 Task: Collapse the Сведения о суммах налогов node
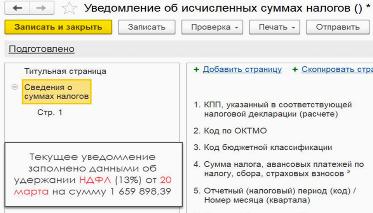point(15,87)
